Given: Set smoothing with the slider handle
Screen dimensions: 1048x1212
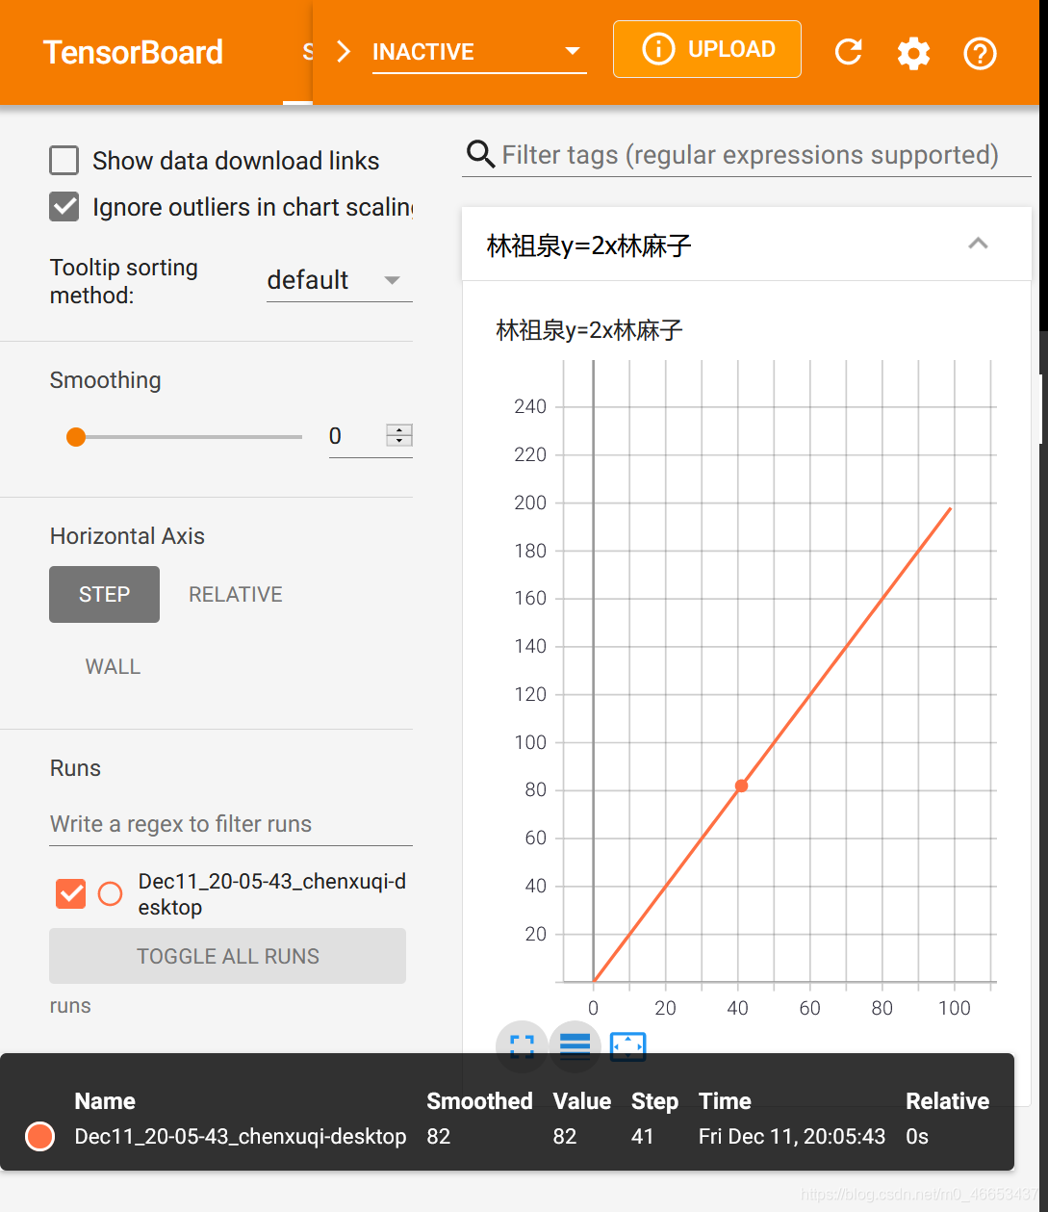Looking at the screenshot, I should point(76,436).
